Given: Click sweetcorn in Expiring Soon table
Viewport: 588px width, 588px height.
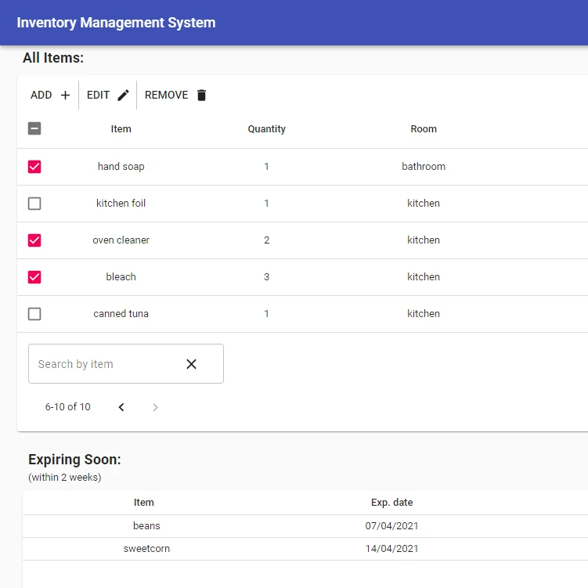Looking at the screenshot, I should click(146, 549).
